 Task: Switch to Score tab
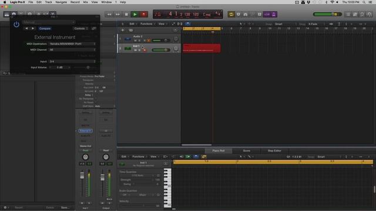(x=247, y=151)
